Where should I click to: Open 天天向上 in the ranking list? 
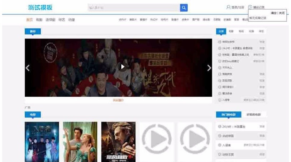coord(228,68)
